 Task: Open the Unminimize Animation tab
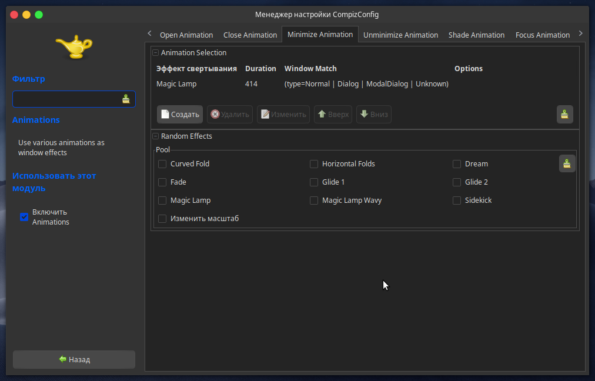(x=401, y=35)
